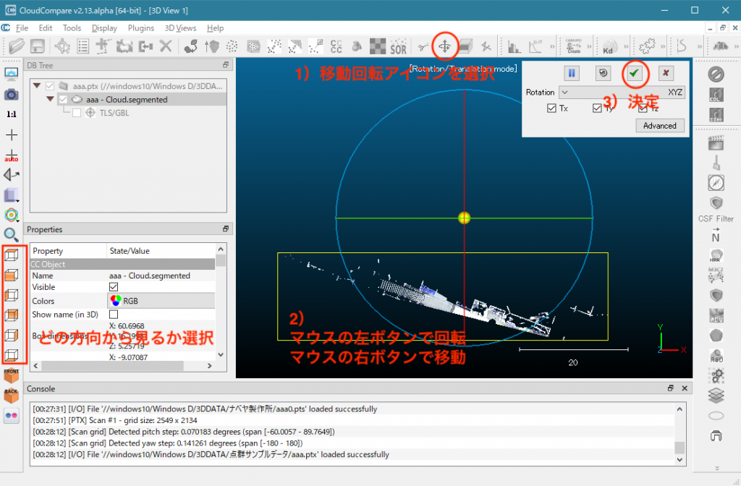
Task: Toggle the Tx translation checkbox
Action: click(x=553, y=108)
